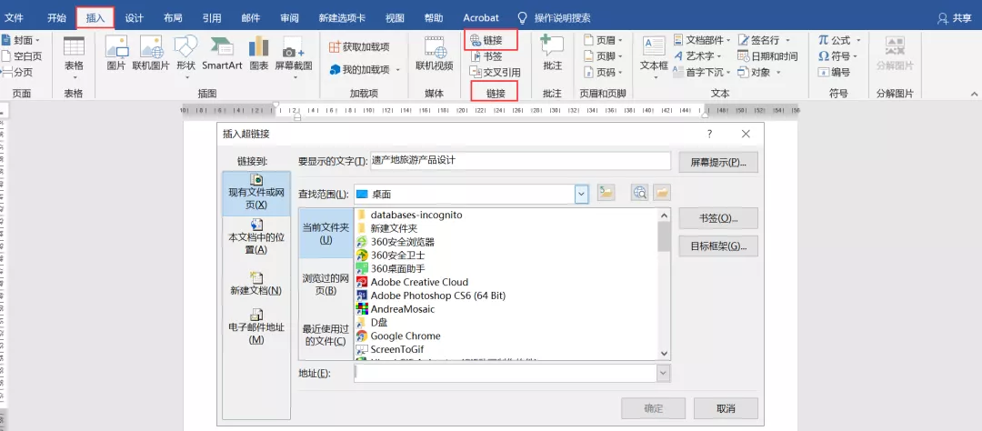Get add-ins (获取加载项)
Screen dimensions: 982x431
coord(359,47)
